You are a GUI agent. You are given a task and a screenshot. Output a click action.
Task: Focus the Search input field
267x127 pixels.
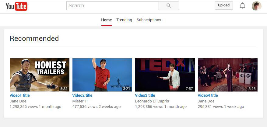[x=113, y=6]
